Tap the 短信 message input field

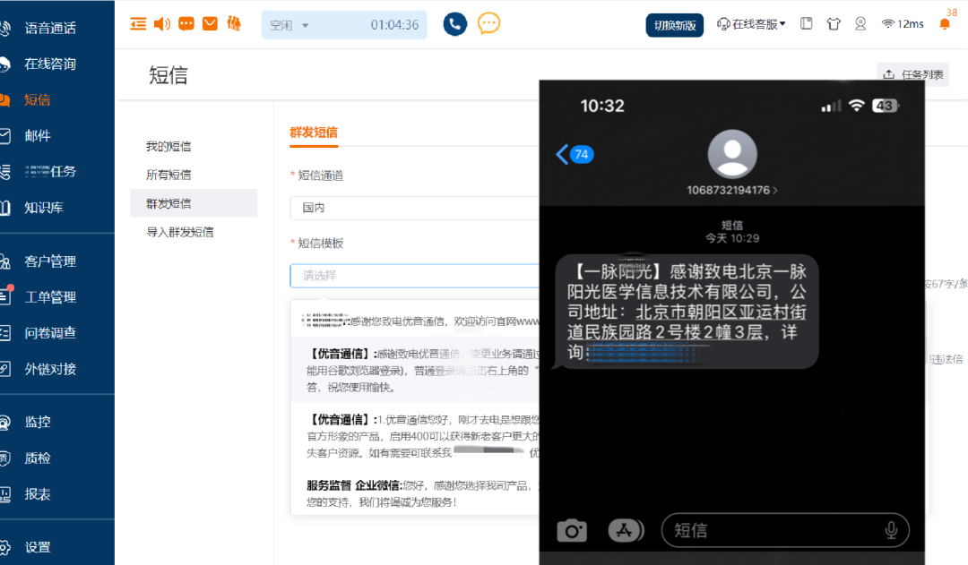tap(785, 530)
